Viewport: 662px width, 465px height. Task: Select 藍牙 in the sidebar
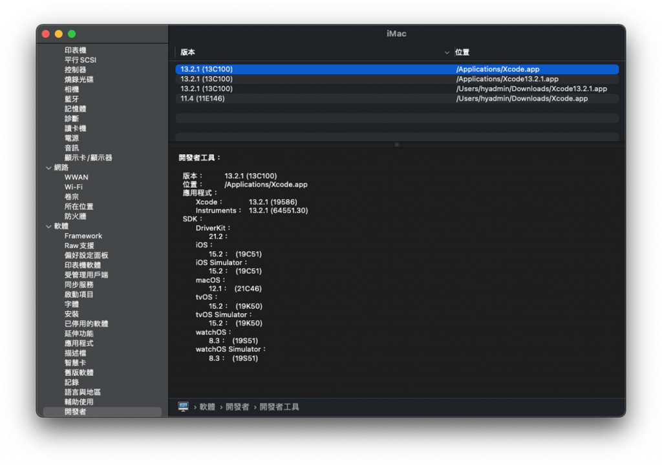click(x=71, y=99)
